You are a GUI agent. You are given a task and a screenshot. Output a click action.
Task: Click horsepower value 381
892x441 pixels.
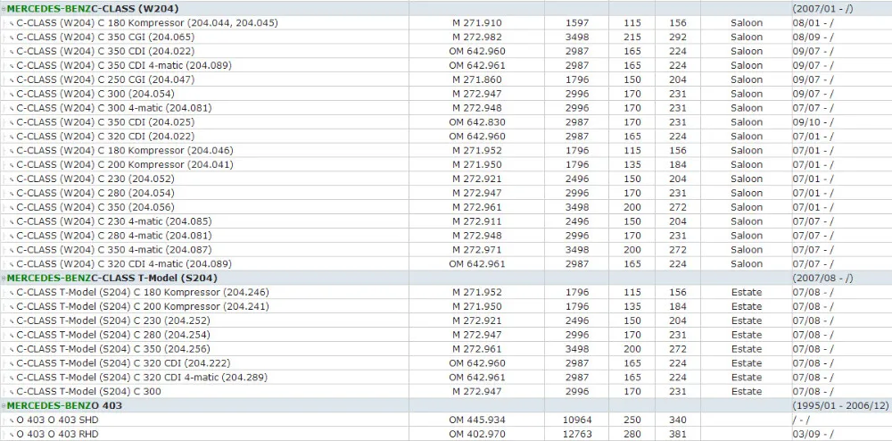pyautogui.click(x=678, y=434)
